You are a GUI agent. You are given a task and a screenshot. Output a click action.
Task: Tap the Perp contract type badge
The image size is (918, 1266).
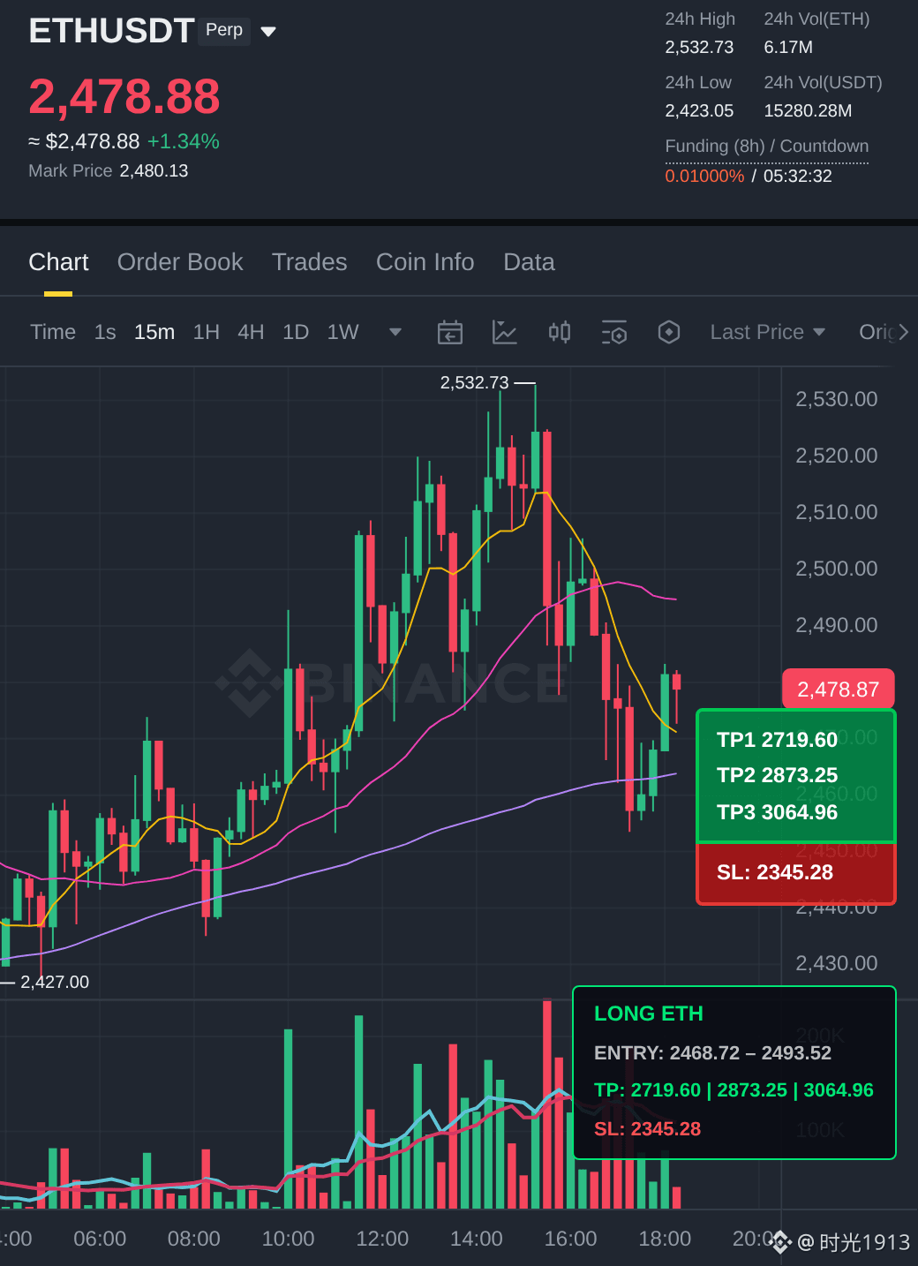coord(224,31)
